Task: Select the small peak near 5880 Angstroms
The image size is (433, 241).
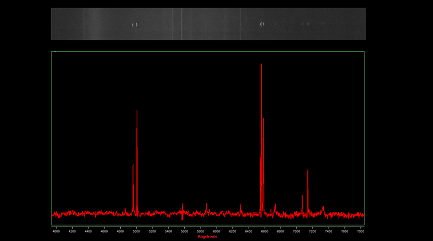Action: point(206,204)
